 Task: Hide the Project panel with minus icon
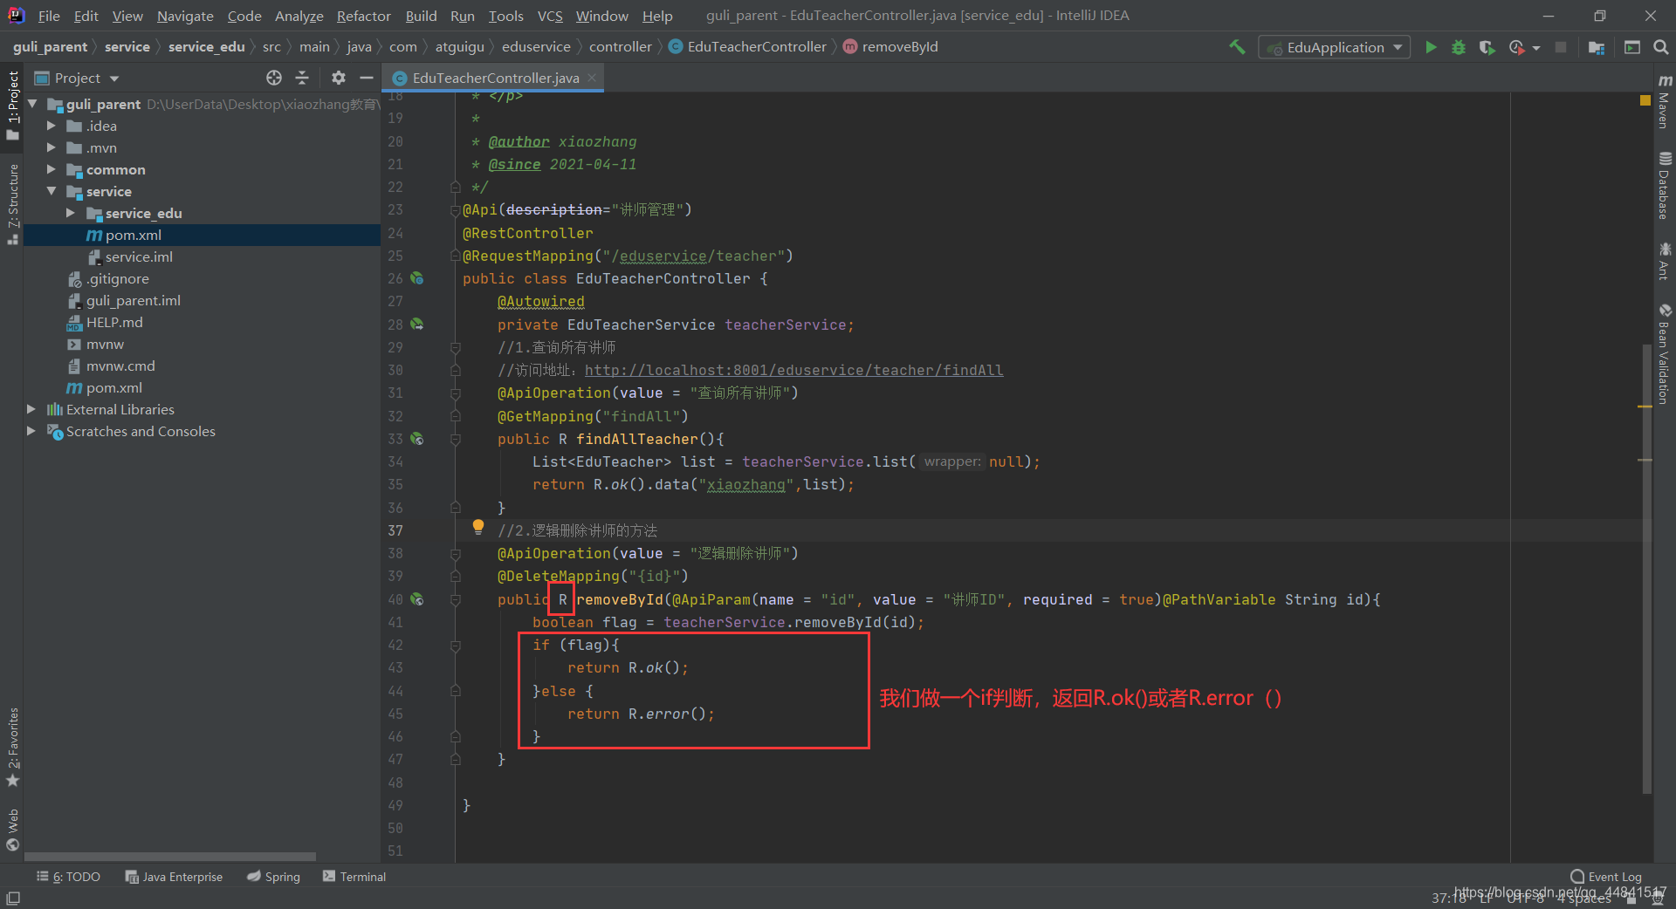tap(367, 78)
